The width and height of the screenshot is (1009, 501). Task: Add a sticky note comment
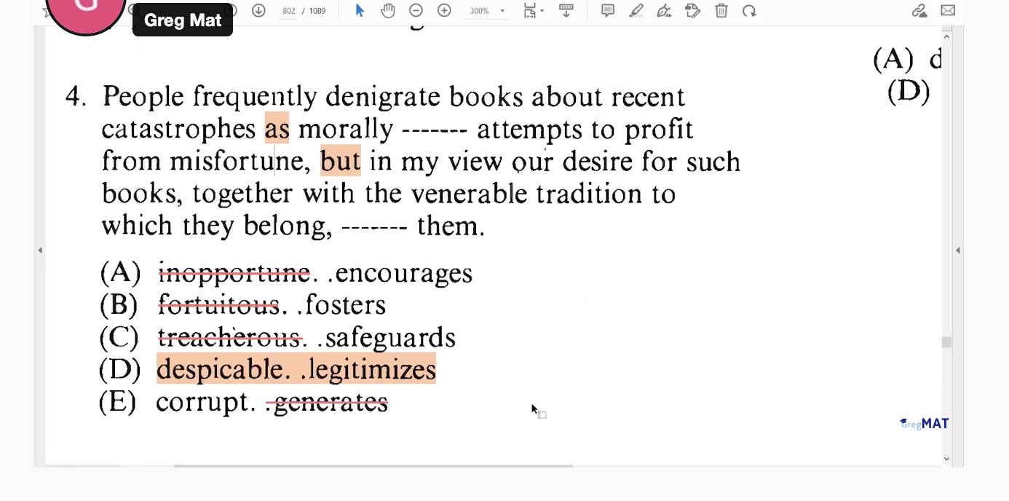point(607,10)
